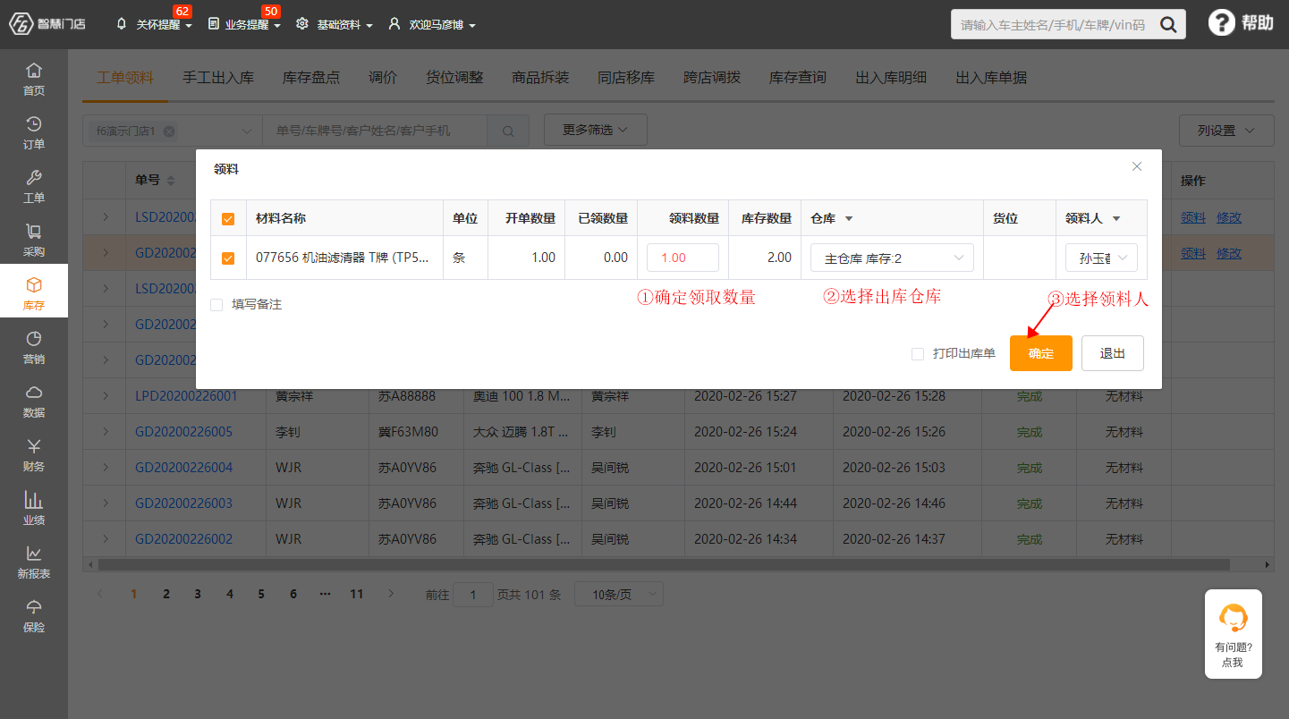
Task: Open order link GD20200226005
Action: coord(183,432)
